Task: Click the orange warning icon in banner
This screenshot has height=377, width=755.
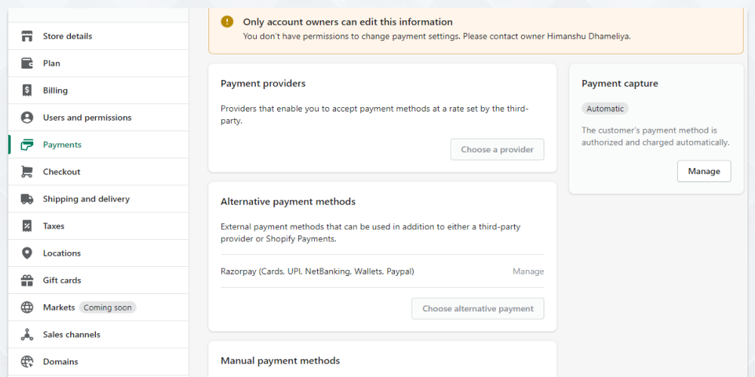Action: point(226,22)
